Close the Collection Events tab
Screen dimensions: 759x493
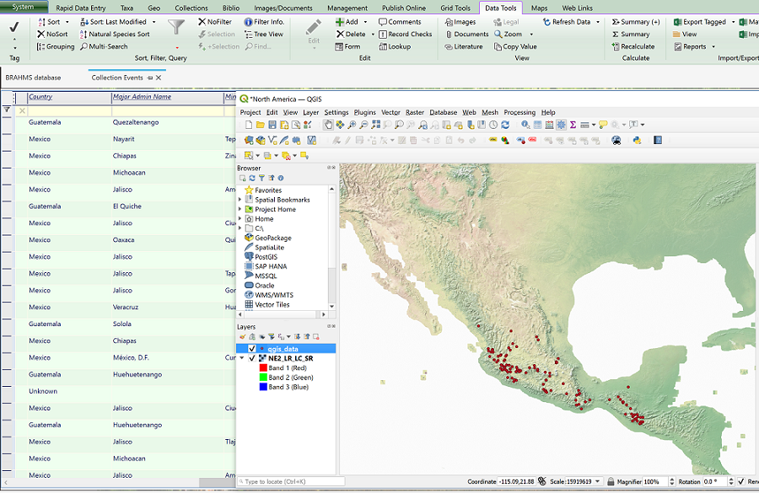[159, 78]
